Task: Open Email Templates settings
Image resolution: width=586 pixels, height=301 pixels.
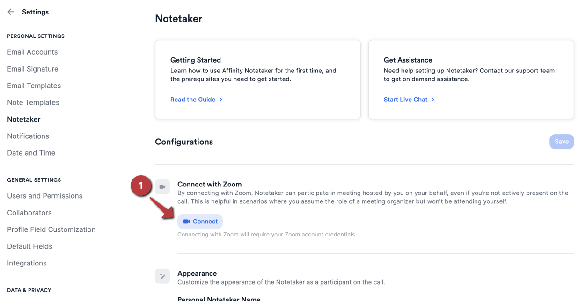Action: pyautogui.click(x=34, y=86)
